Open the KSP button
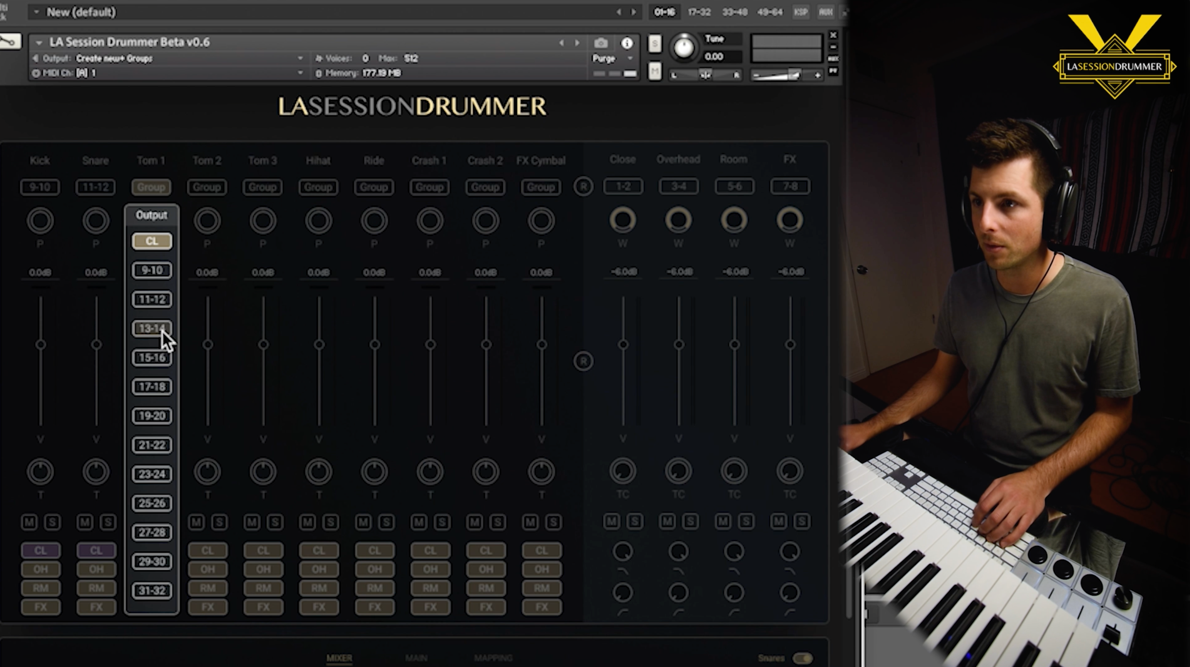1190x667 pixels. 801,12
